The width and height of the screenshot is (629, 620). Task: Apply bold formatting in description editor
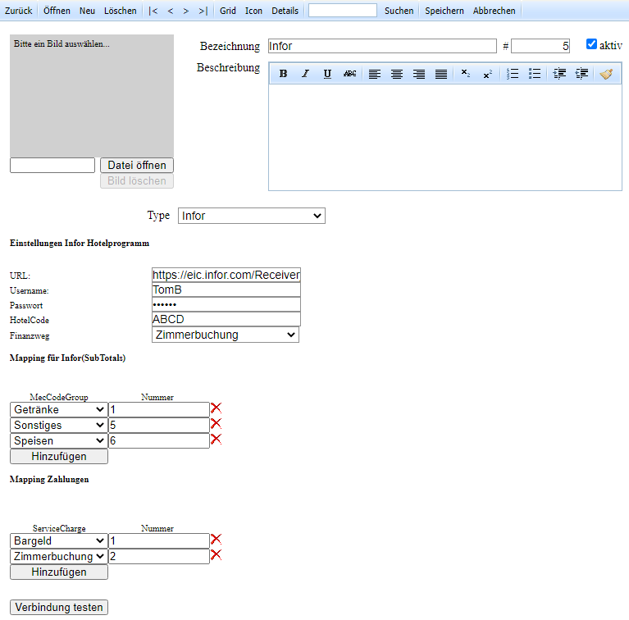pyautogui.click(x=283, y=74)
